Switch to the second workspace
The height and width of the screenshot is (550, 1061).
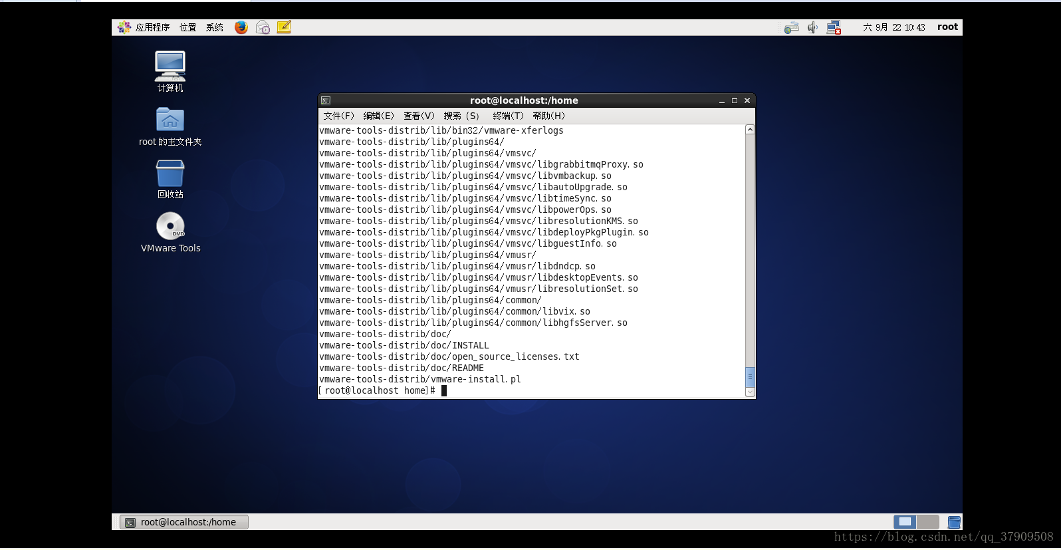click(x=927, y=522)
